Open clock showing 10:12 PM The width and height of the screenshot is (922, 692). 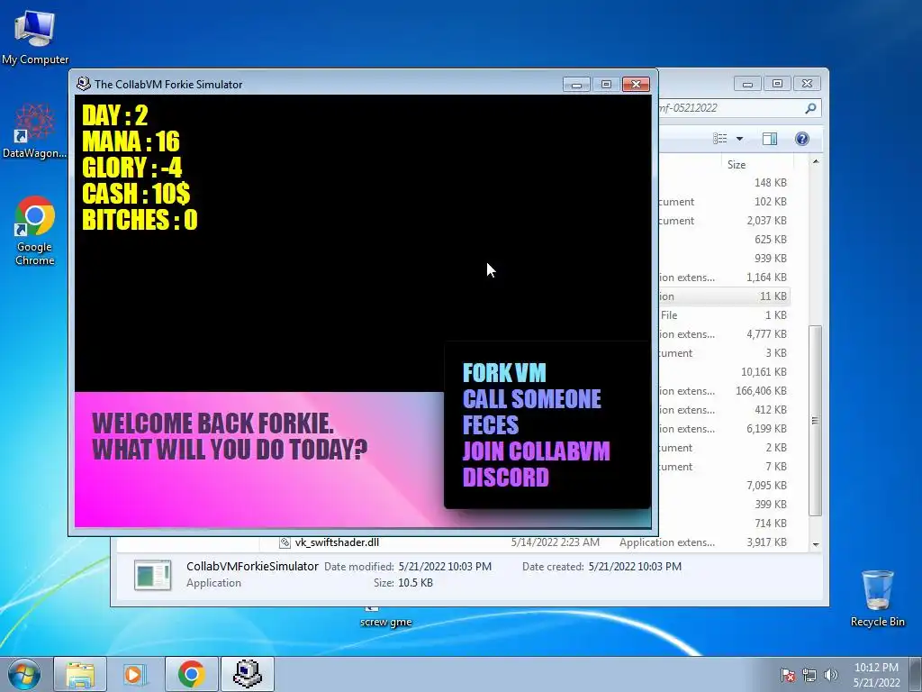pyautogui.click(x=876, y=675)
